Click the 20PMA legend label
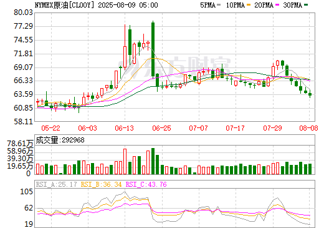 (264, 5)
